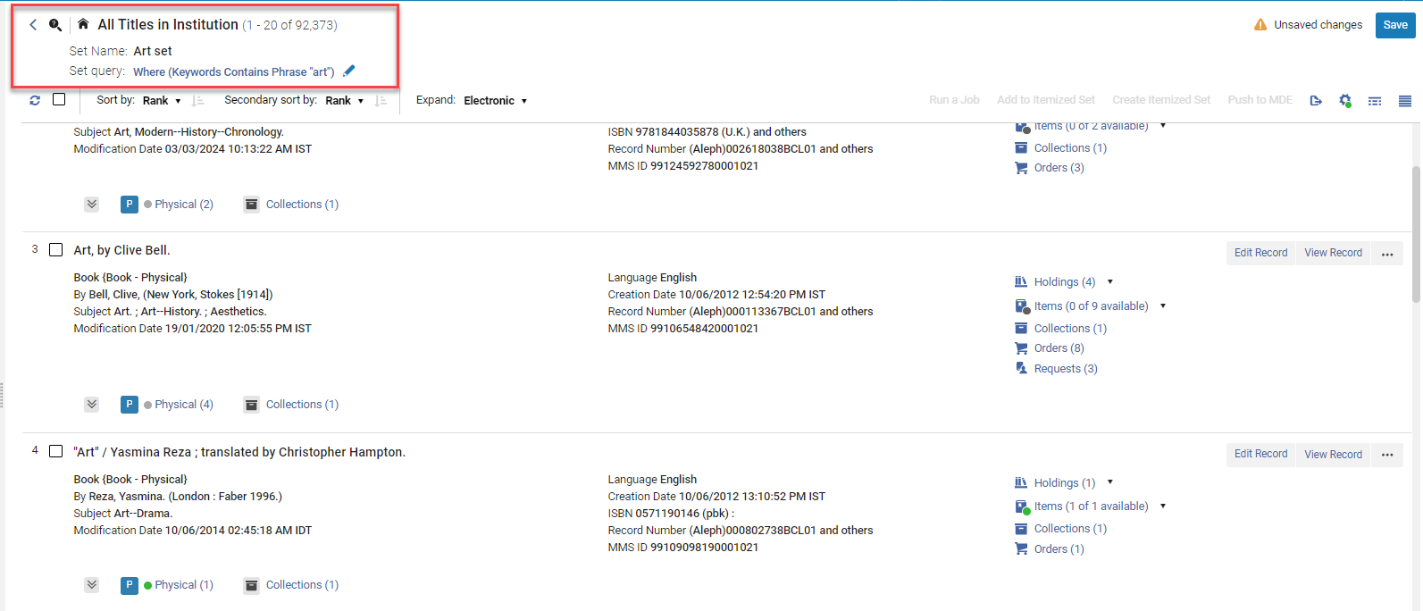Viewport: 1423px width, 611px height.
Task: Open Requests (3) link
Action: 1066,368
